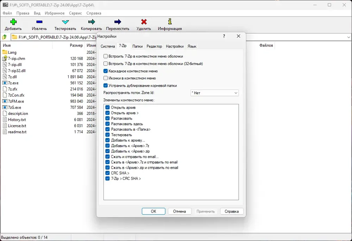Screen dimensions: 352x241
Task: Click the Копировать double-arrow icon
Action: pyautogui.click(x=92, y=22)
